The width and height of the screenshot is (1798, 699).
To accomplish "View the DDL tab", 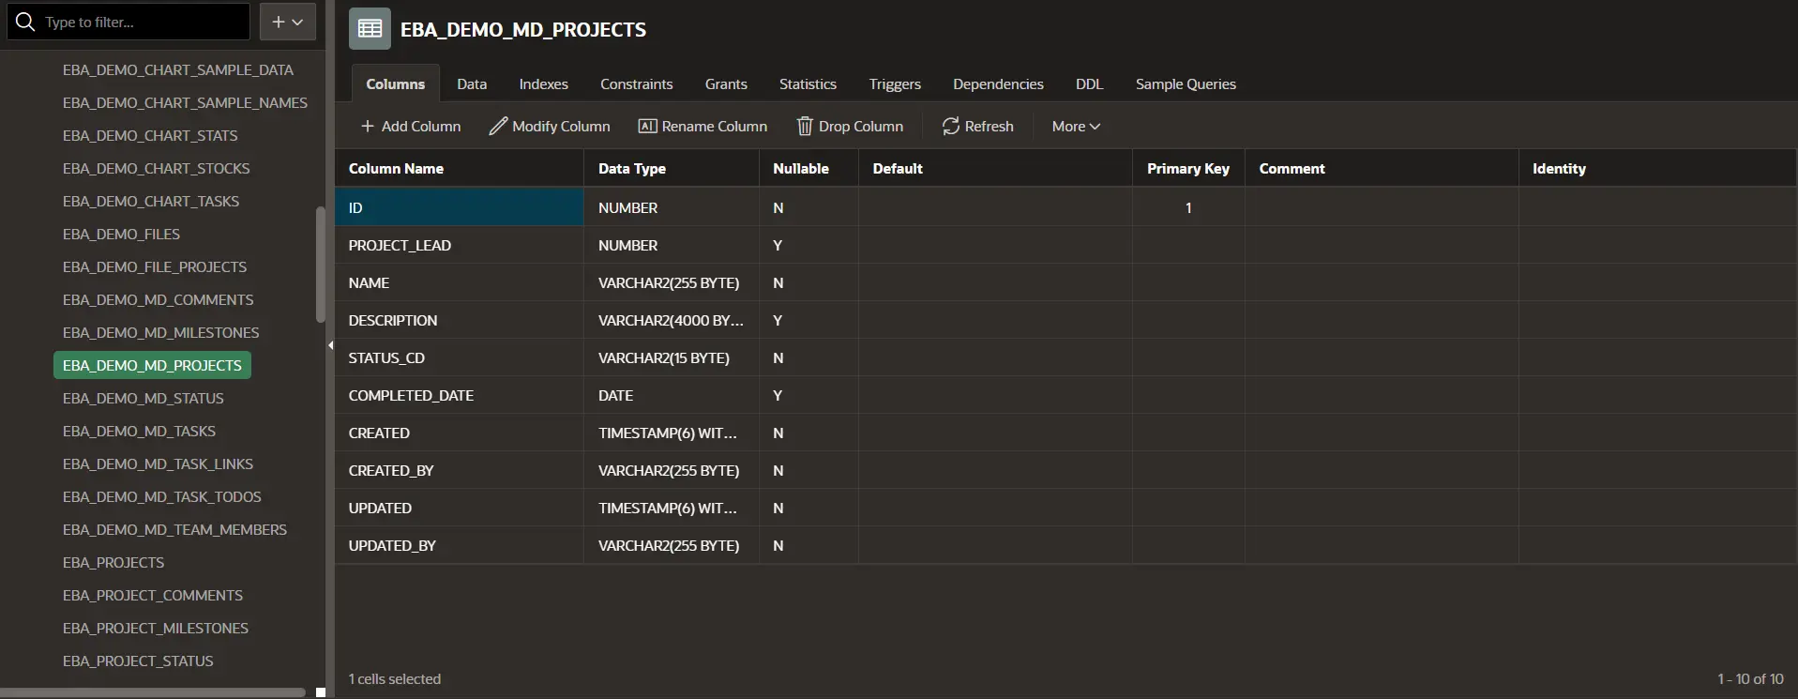I will pyautogui.click(x=1089, y=84).
